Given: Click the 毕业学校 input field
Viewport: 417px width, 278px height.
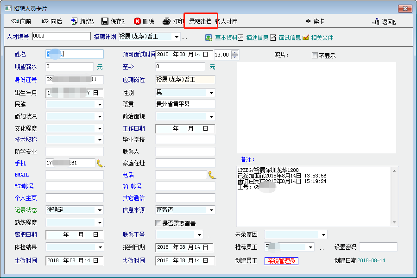Looking at the screenshot, I should point(185,140).
